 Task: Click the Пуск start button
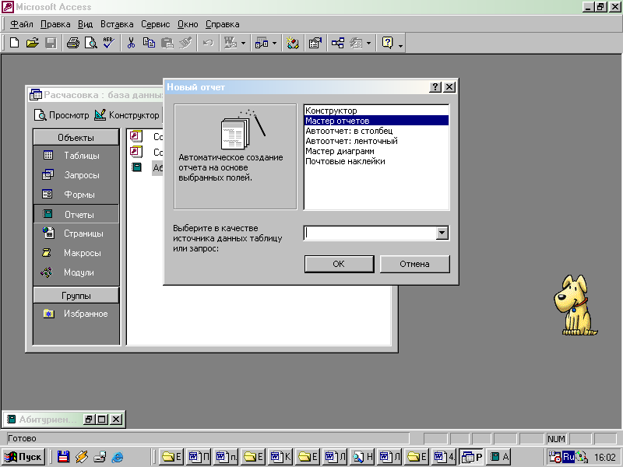pos(23,457)
